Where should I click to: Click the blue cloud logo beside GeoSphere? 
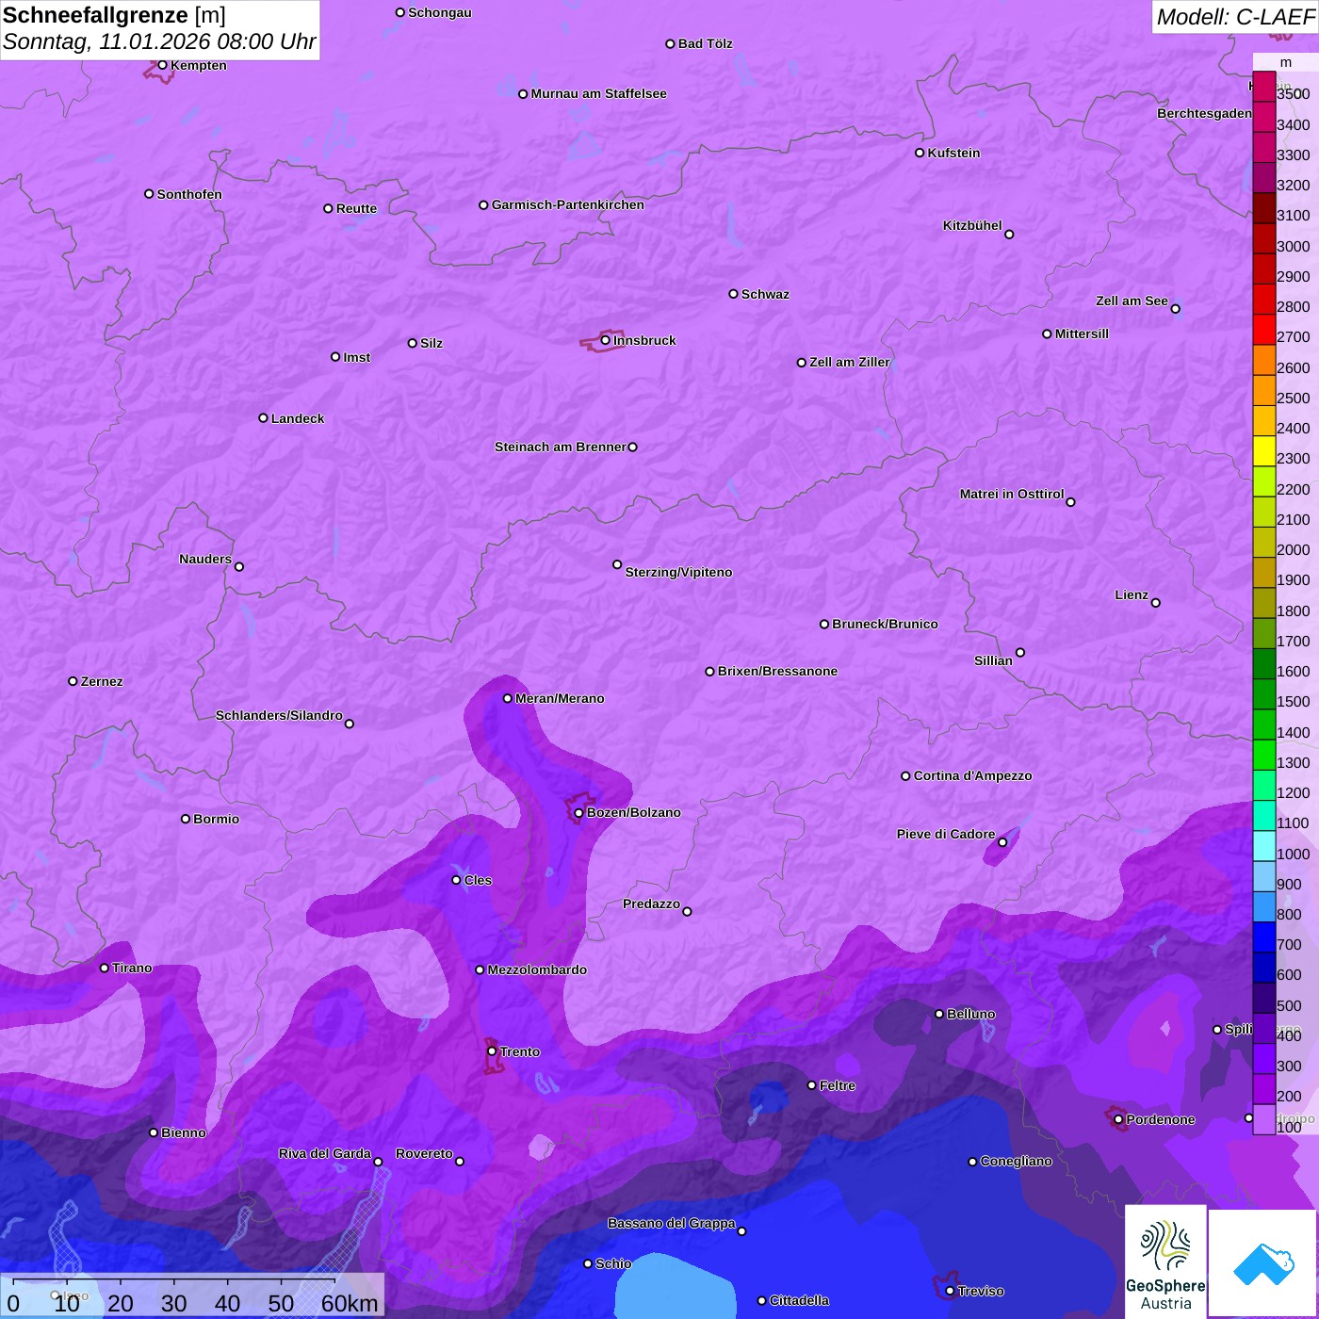point(1262,1263)
